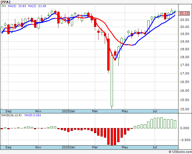Image resolution: width=192 pixels, height=154 pixels.
Task: Click 2025Jan on the MACD panel axis
Action: 68,147
